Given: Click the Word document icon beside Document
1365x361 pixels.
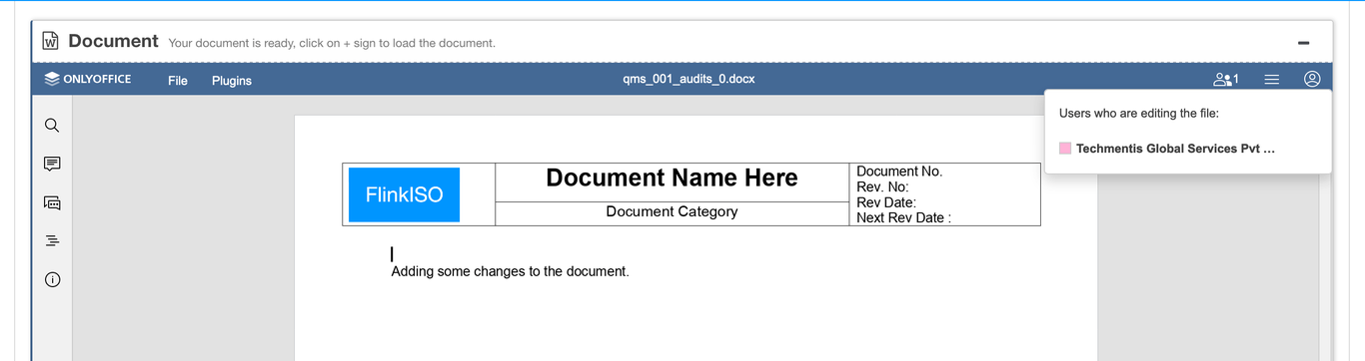Looking at the screenshot, I should coord(50,42).
